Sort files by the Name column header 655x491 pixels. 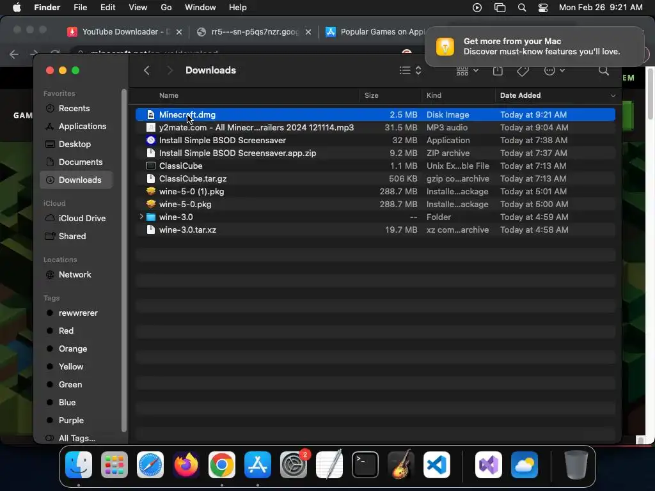click(x=169, y=96)
